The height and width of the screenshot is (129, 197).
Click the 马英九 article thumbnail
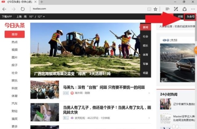pyautogui.click(x=45, y=90)
